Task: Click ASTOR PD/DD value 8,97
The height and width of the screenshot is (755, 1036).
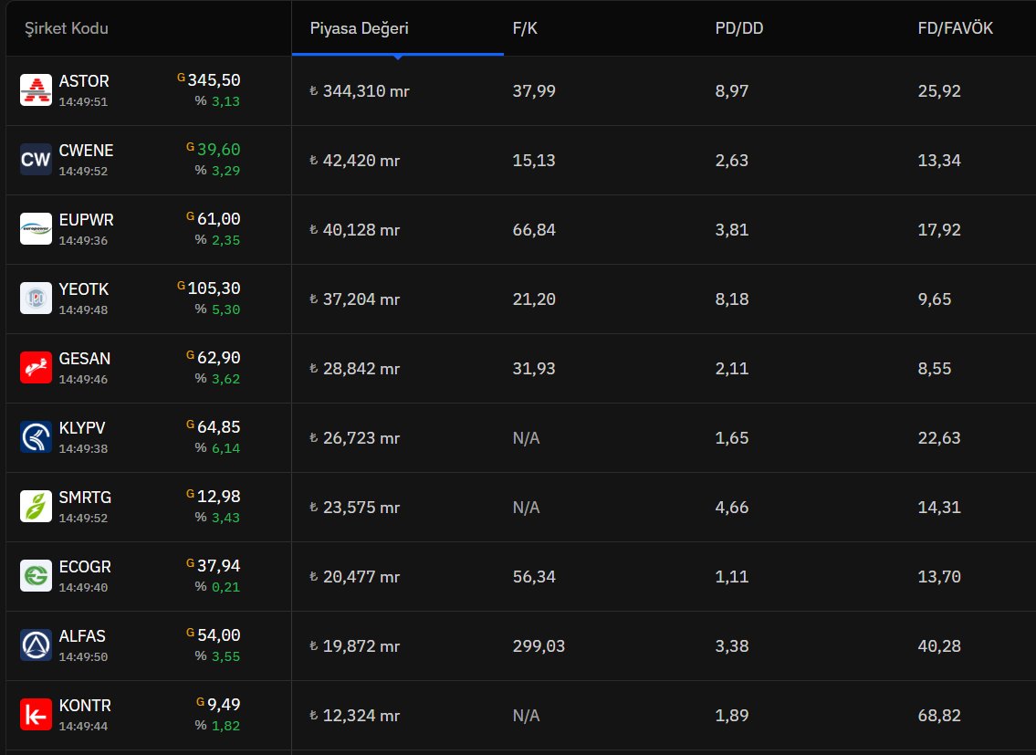Action: point(731,91)
